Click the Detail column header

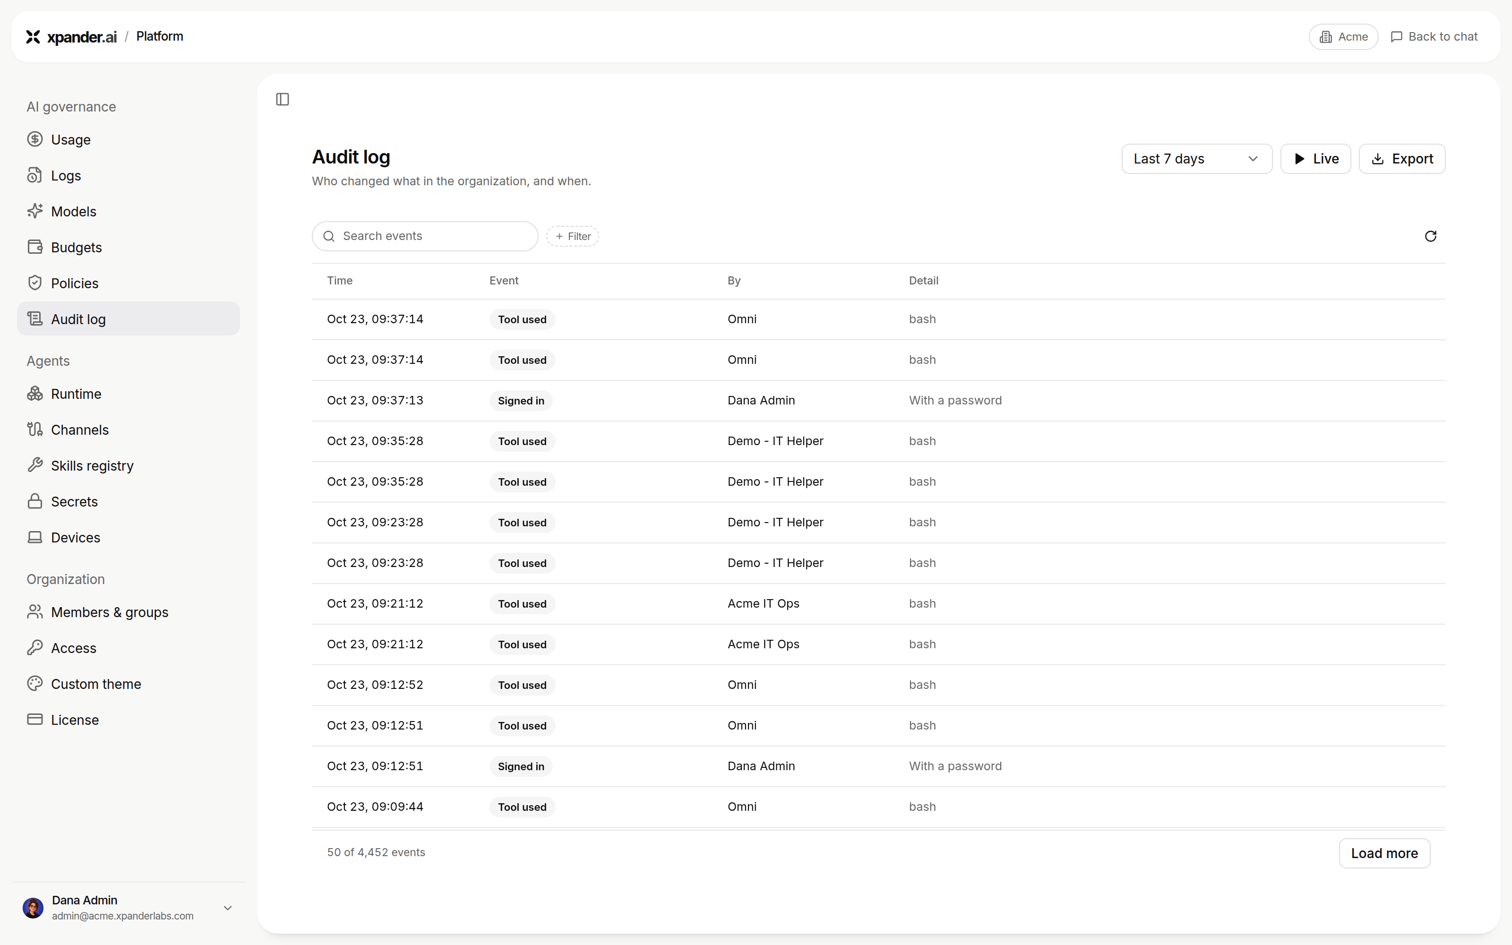[923, 281]
